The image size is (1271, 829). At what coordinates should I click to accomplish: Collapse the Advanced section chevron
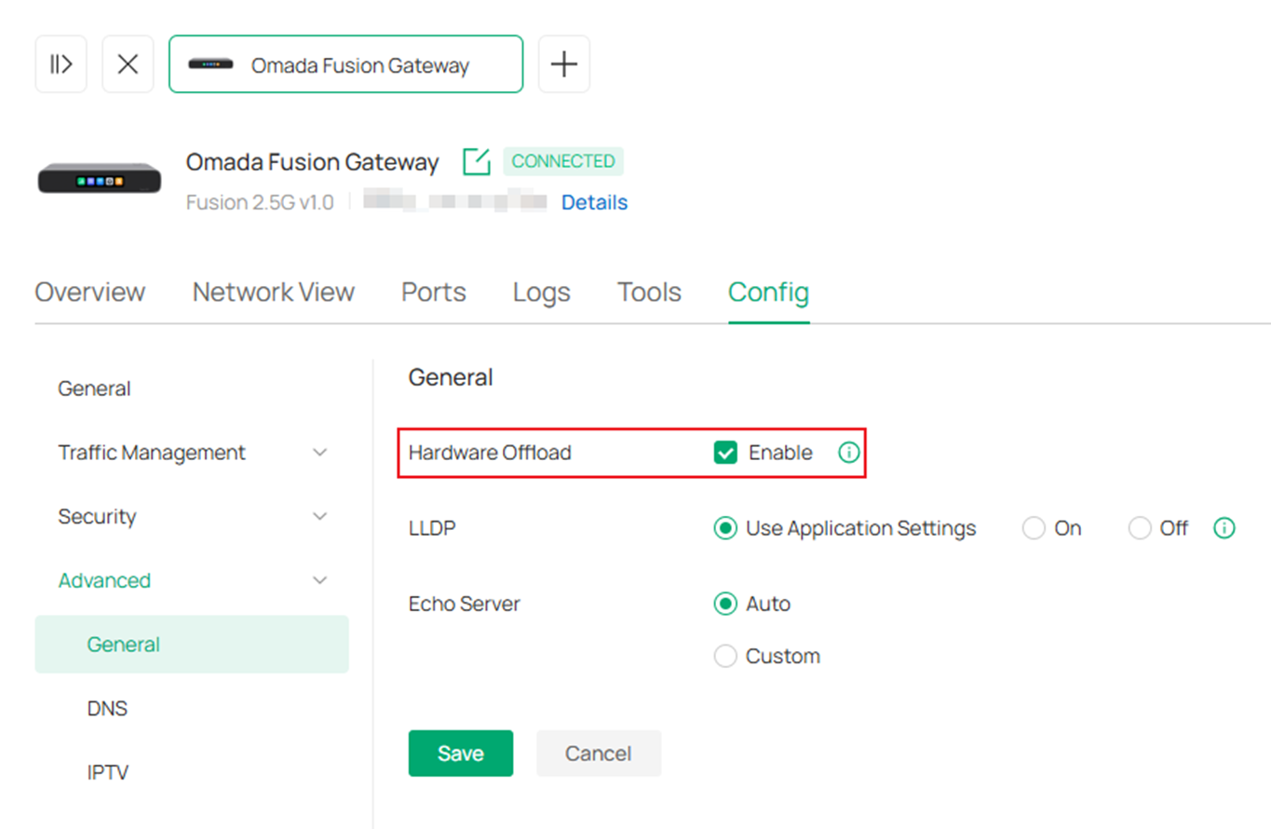click(320, 580)
